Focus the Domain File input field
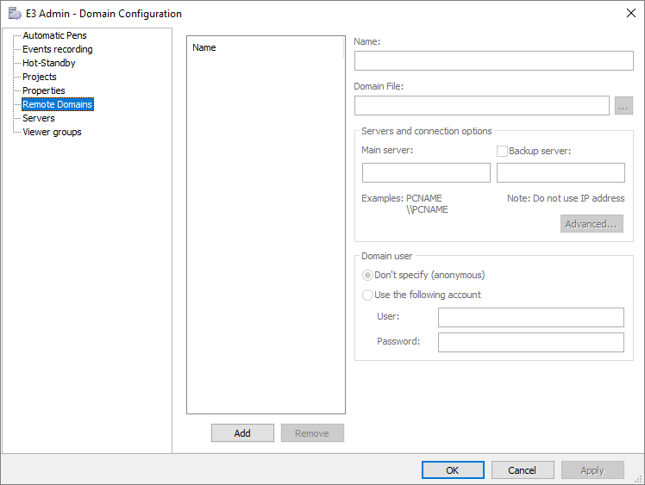This screenshot has width=645, height=485. (482, 106)
